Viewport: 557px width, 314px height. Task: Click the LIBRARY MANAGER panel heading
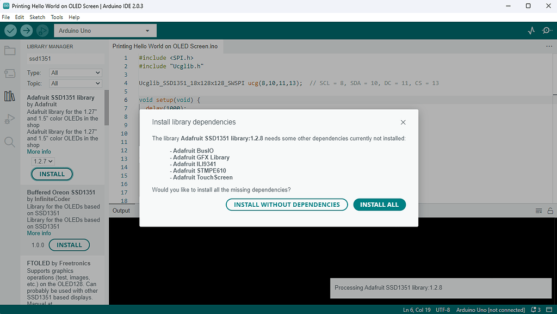point(50,47)
